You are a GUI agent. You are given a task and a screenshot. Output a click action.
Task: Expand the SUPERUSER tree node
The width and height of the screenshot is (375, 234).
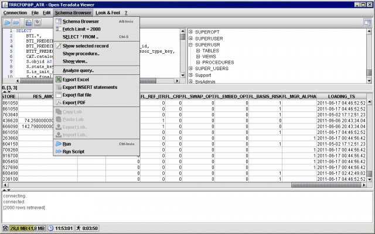coord(190,38)
